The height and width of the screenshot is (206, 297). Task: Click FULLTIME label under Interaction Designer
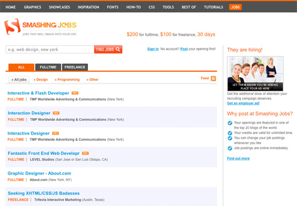[x=16, y=120]
